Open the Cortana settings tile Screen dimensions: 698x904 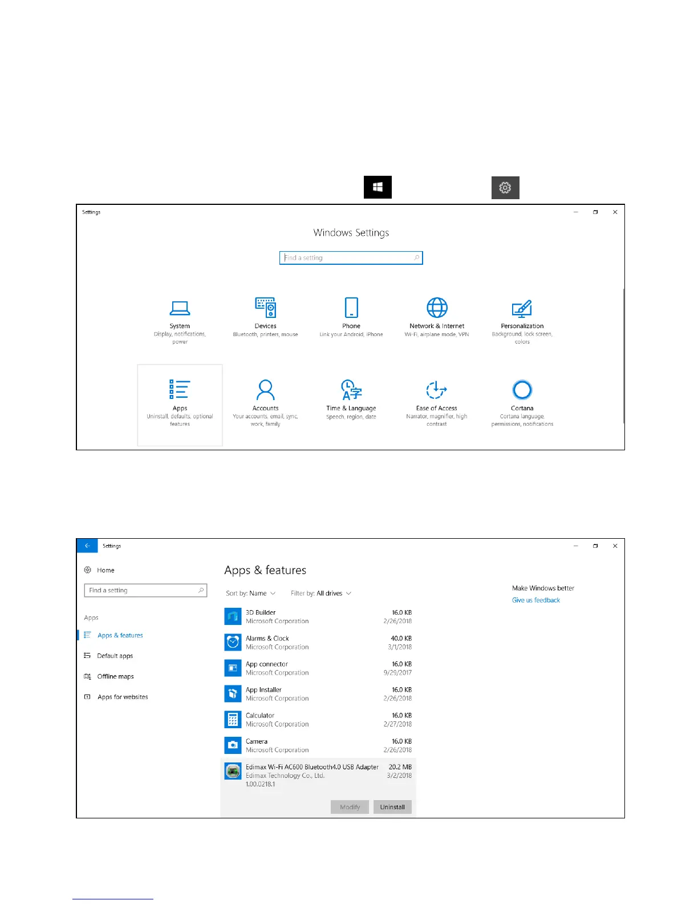[x=522, y=403]
